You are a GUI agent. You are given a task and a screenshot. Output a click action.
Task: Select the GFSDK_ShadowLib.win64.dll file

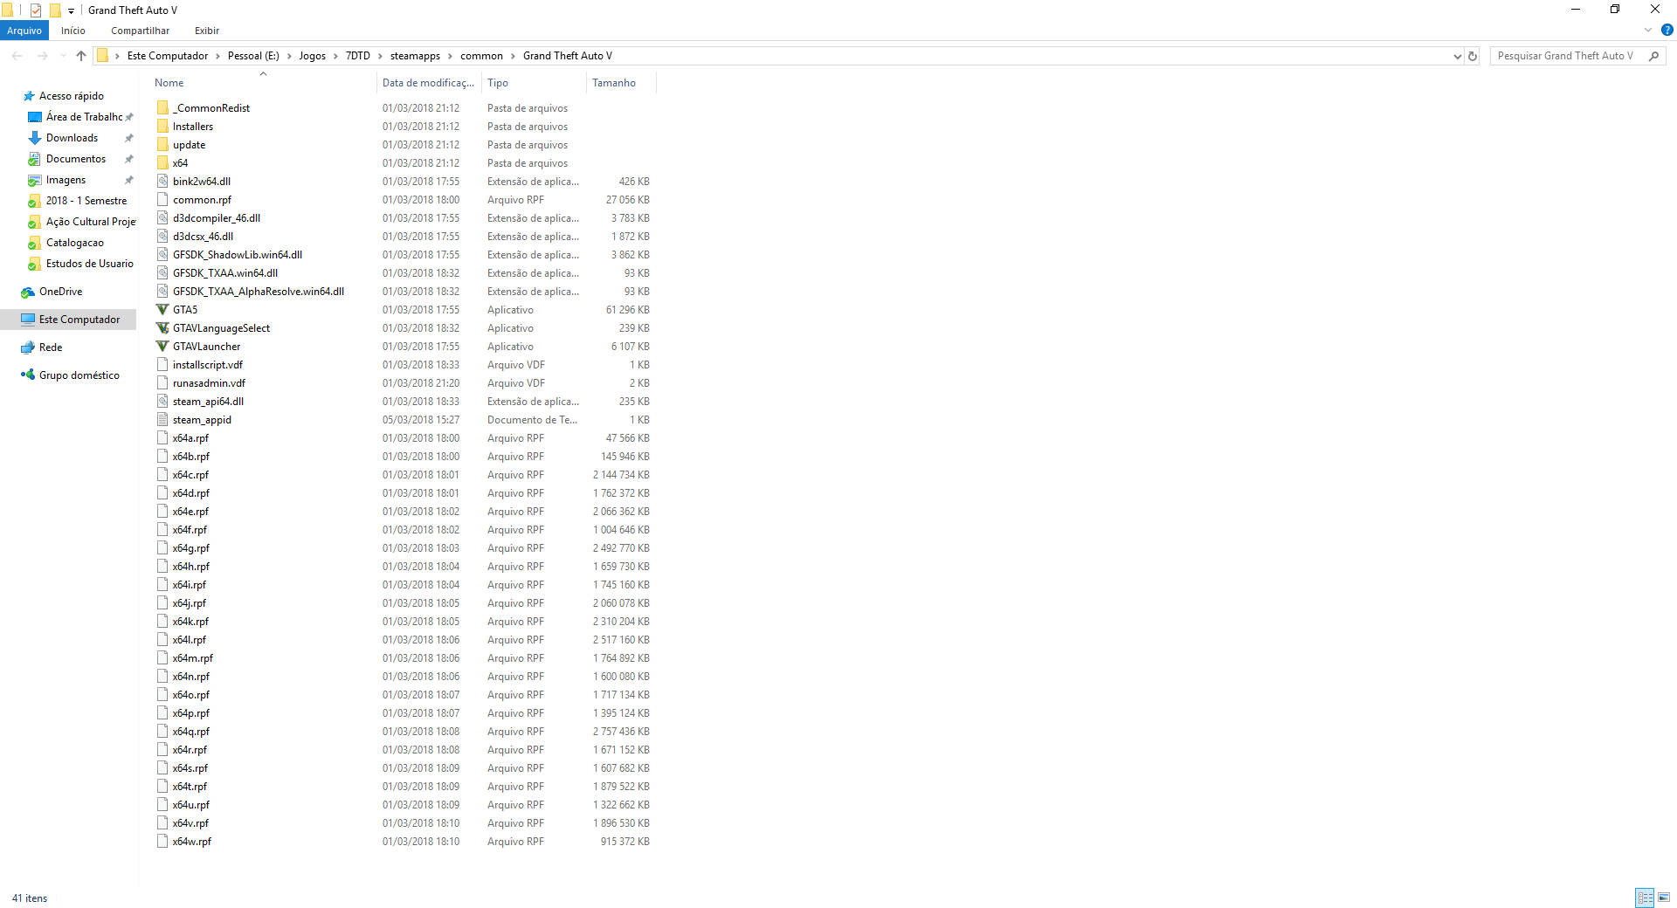tap(238, 255)
